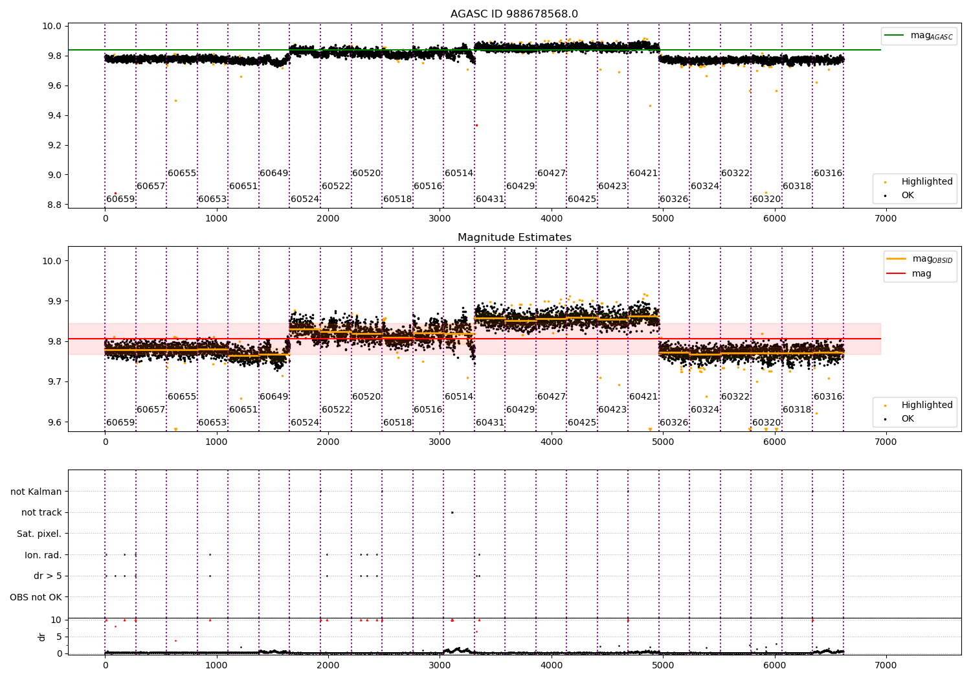Click OBSID label 60514 in the AGASC ID plot
The height and width of the screenshot is (680, 971).
tap(459, 174)
